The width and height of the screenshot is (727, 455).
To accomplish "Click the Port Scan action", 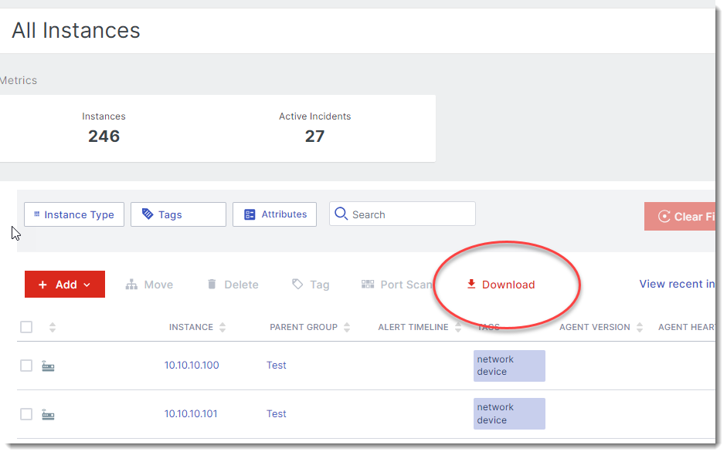I will (396, 285).
